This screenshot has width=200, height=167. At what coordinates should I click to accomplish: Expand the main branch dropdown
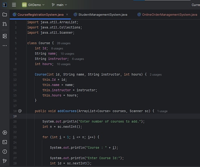(x=59, y=5)
